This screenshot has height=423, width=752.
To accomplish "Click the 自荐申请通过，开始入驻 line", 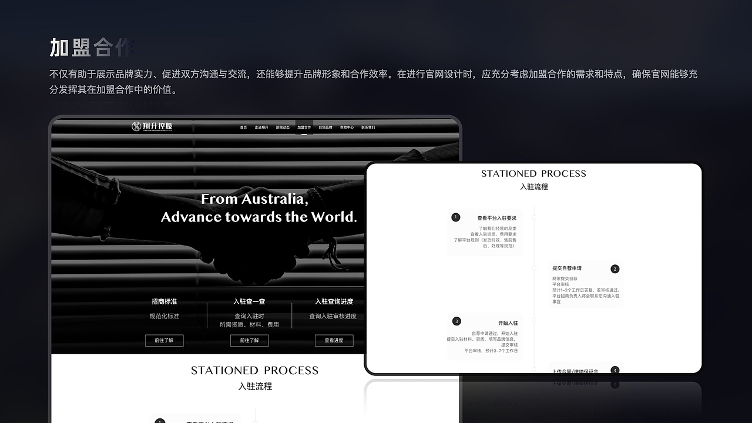I will tap(495, 334).
